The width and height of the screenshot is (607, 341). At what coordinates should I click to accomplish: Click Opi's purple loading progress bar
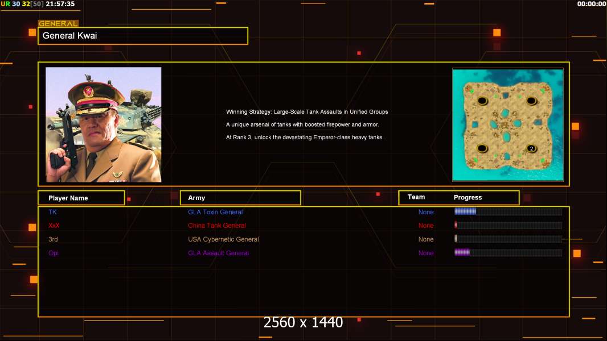(508, 252)
